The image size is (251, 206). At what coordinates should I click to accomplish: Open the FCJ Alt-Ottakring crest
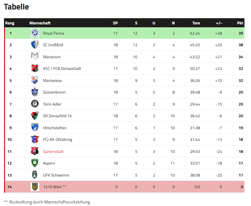35,139
